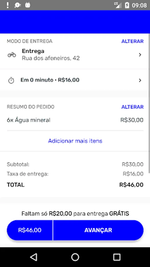Show recent apps with square button
This screenshot has height=267, width=150.
tap(117, 257)
